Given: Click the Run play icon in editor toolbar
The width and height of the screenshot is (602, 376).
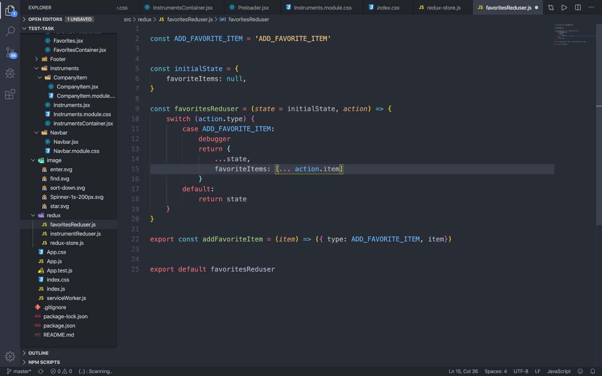Looking at the screenshot, I should (564, 8).
